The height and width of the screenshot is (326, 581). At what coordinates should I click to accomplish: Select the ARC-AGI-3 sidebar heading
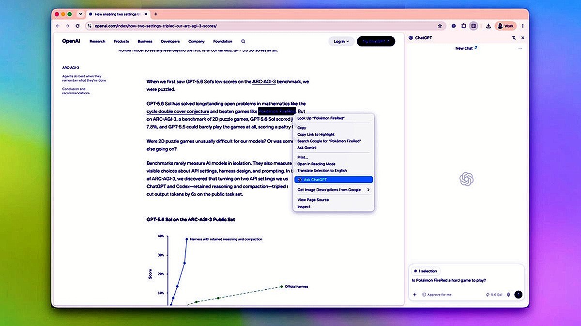71,68
